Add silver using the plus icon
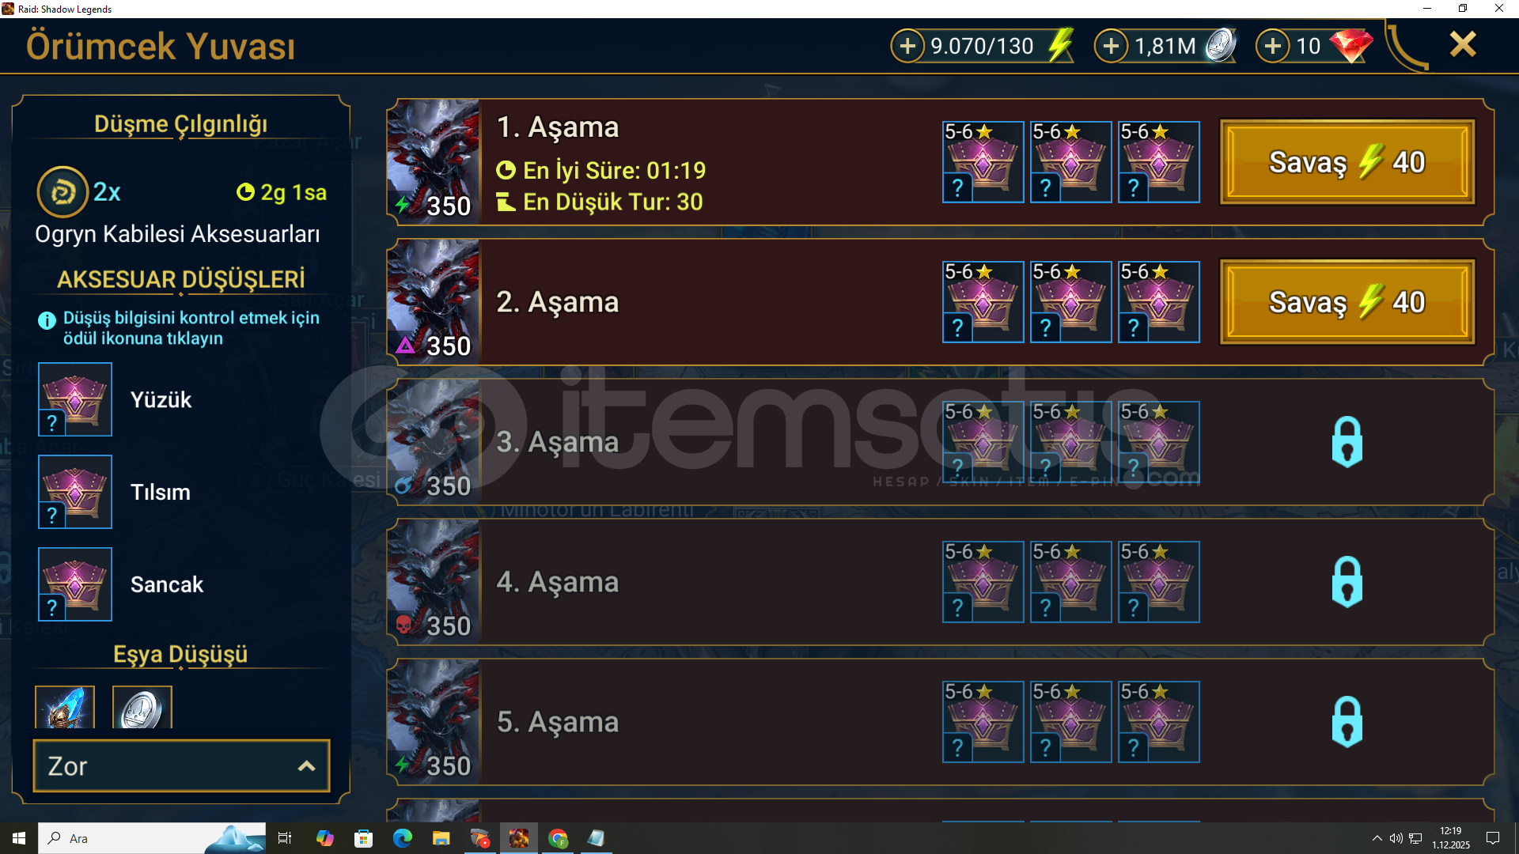The height and width of the screenshot is (854, 1519). (1111, 46)
